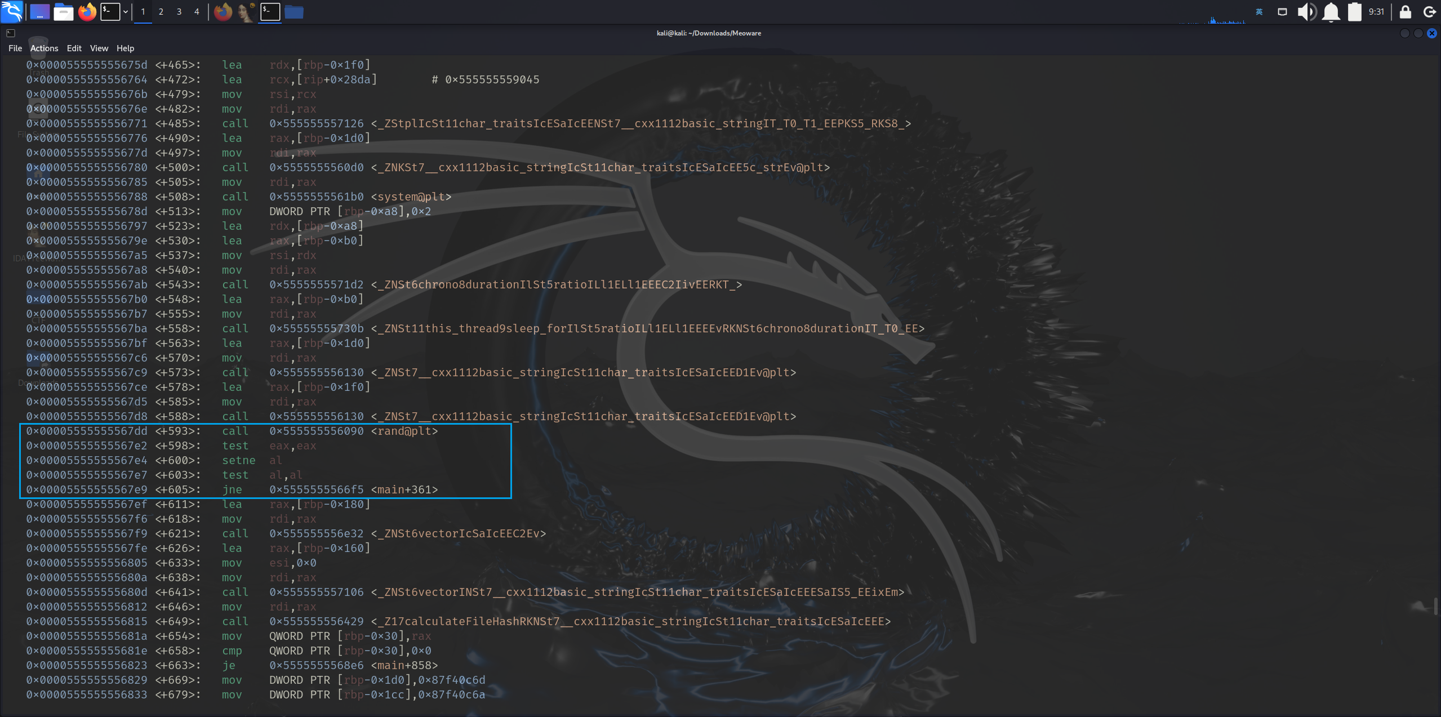Switch to the portrait image taskbar window
Image resolution: width=1441 pixels, height=717 pixels.
click(x=246, y=11)
